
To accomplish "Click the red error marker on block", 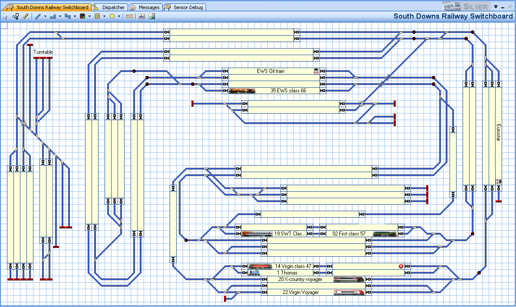I will pos(401,266).
